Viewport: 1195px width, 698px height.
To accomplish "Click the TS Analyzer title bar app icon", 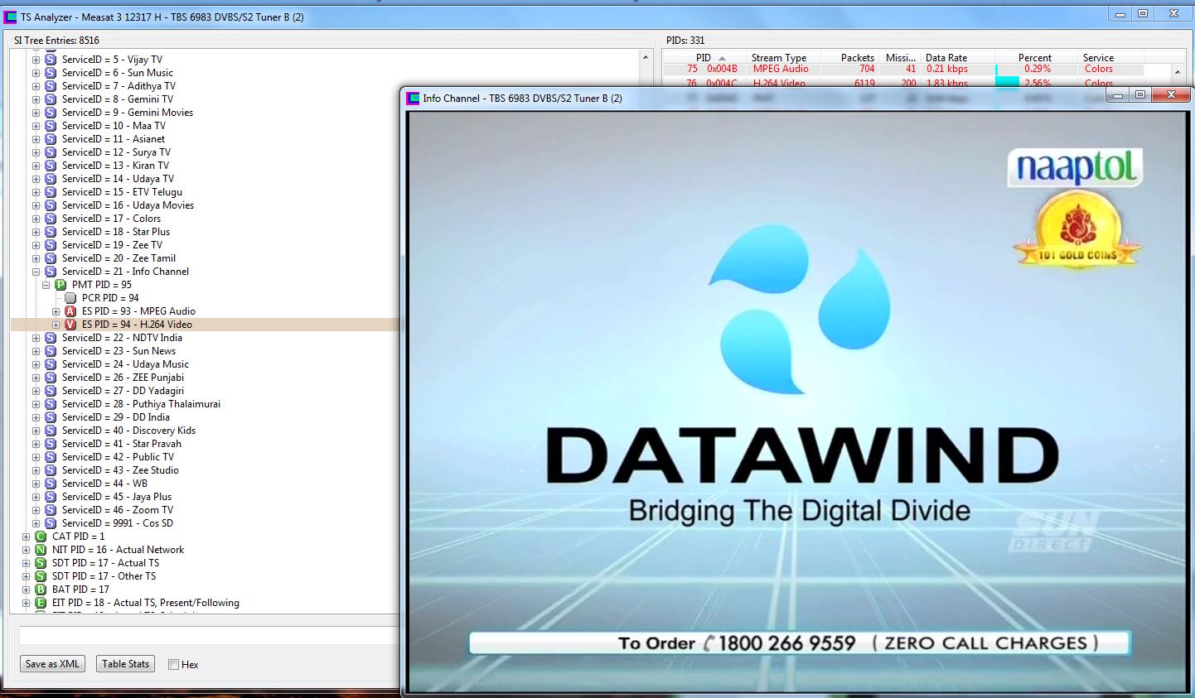I will point(11,17).
